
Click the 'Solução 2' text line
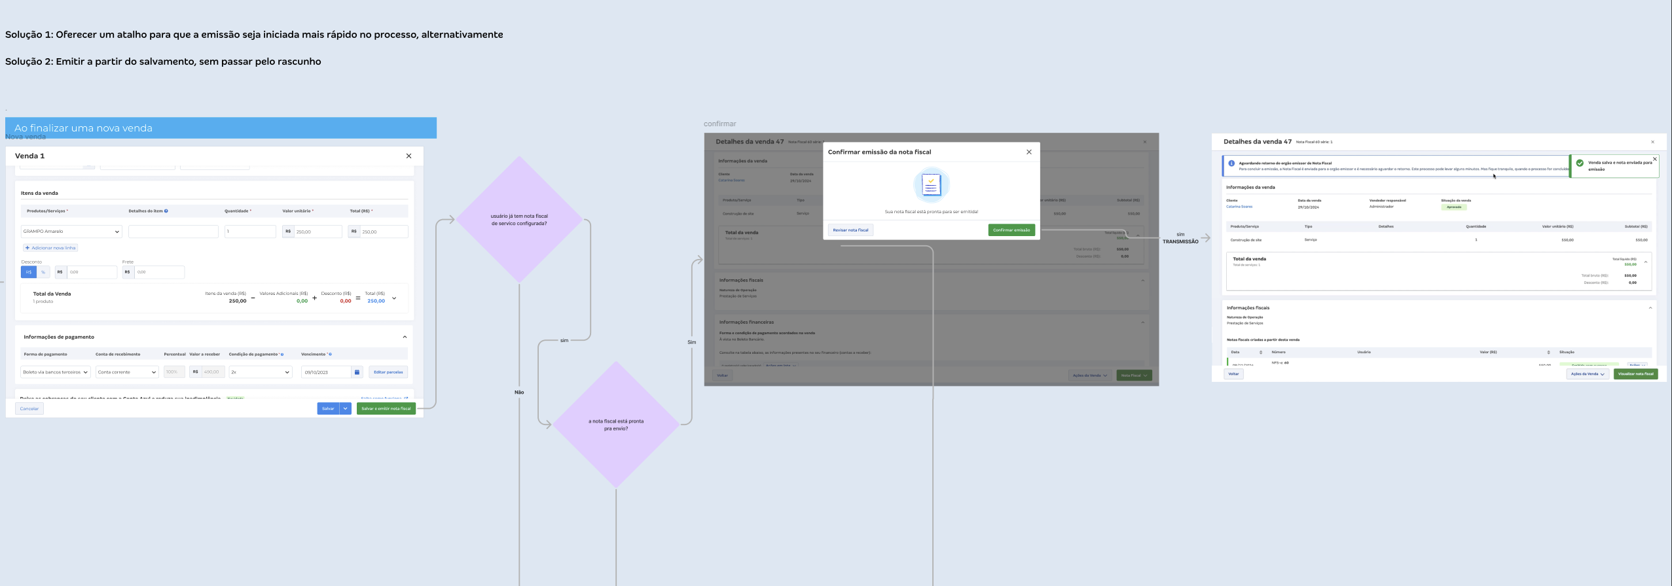pyautogui.click(x=163, y=61)
